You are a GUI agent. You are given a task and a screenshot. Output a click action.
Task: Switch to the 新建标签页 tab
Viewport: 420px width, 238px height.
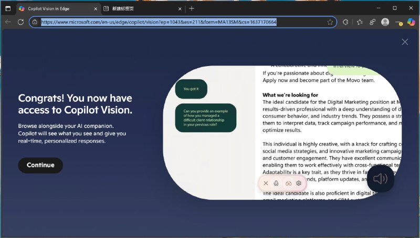136,8
